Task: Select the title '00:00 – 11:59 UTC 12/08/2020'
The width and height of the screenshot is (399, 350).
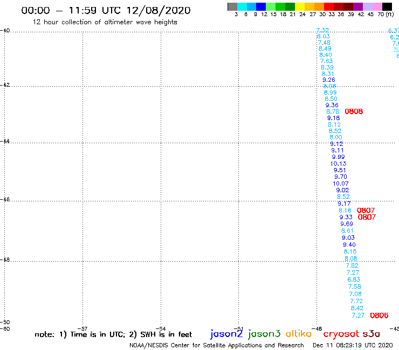Action: click(106, 10)
